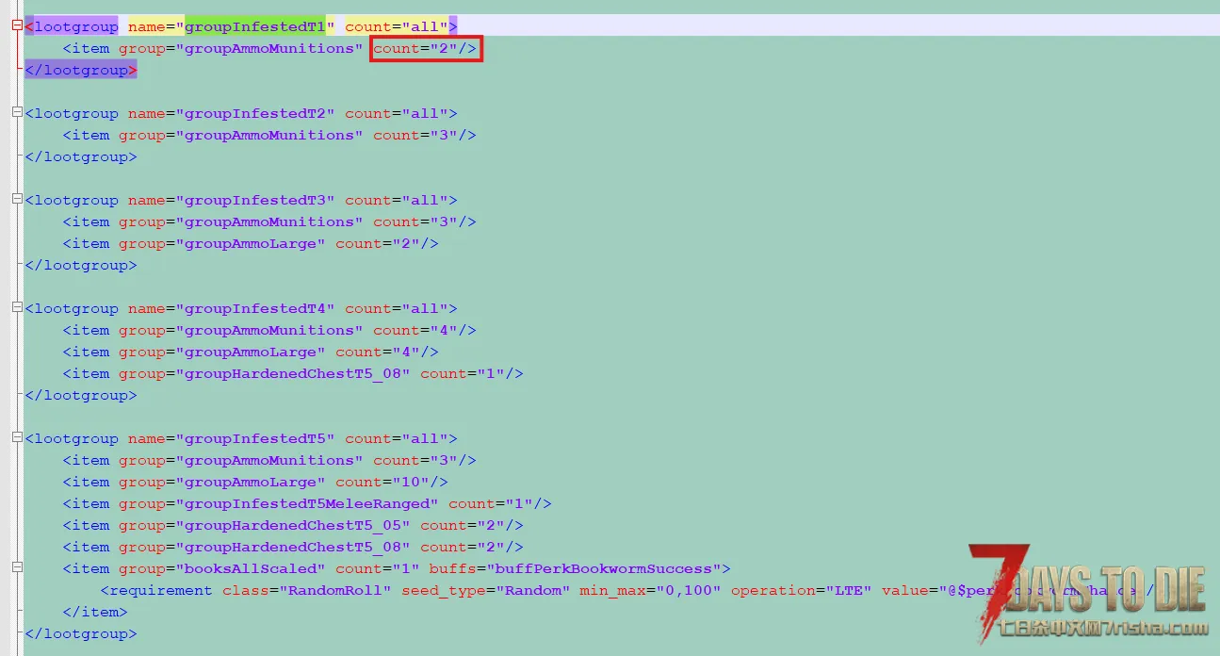Collapse the booksAllScaled item fold marker
Screen dimensions: 1220x656
click(17, 568)
